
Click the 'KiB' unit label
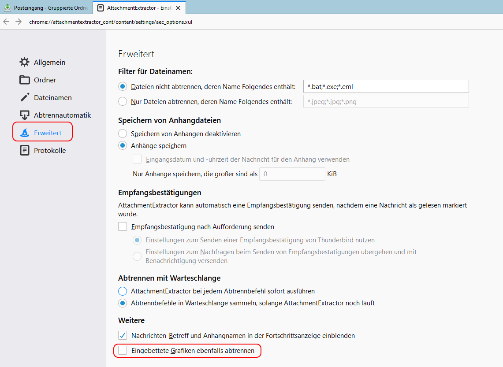[x=332, y=174]
